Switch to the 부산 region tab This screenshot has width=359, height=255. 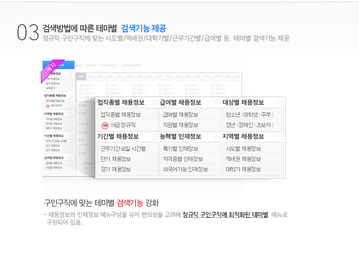[110, 76]
